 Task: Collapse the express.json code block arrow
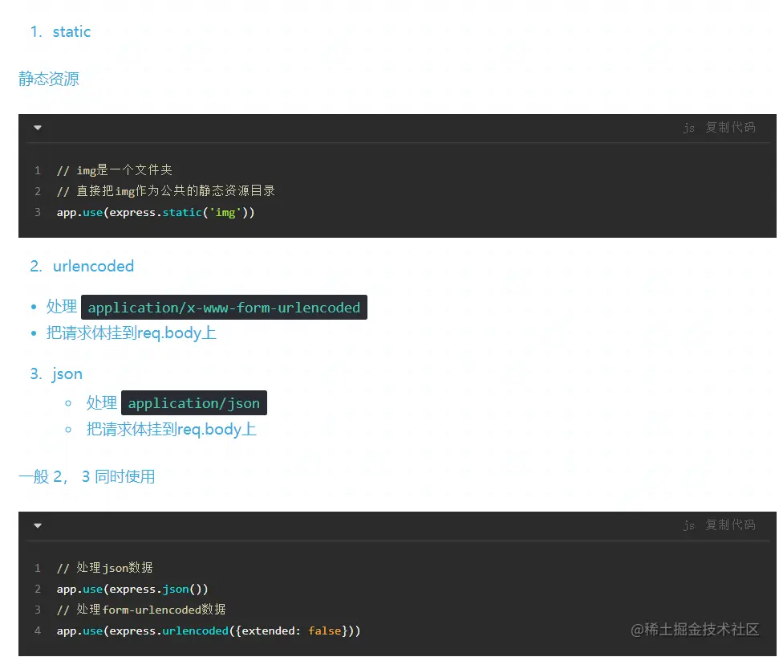click(x=38, y=525)
